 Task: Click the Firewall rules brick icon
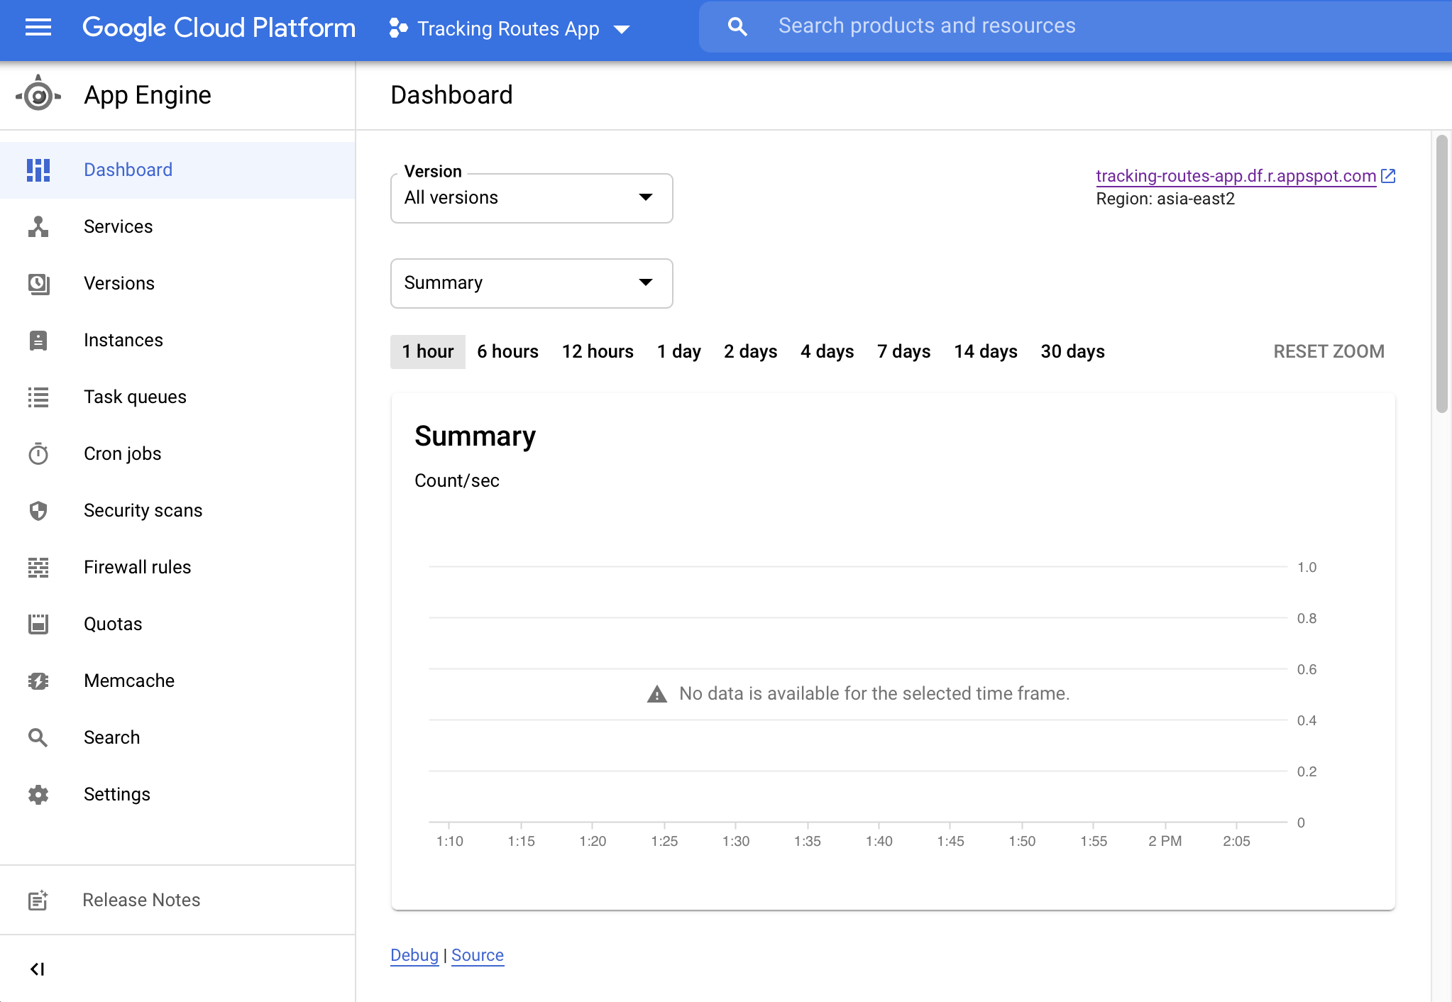pyautogui.click(x=38, y=567)
